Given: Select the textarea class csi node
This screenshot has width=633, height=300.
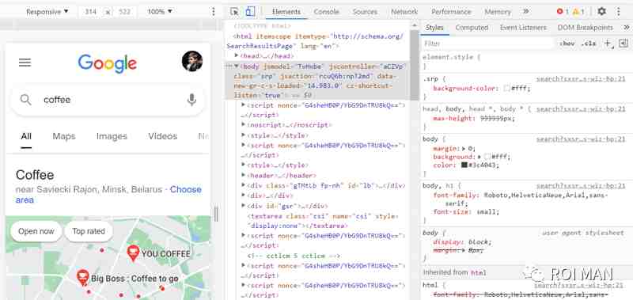Looking at the screenshot, I should (x=324, y=221).
